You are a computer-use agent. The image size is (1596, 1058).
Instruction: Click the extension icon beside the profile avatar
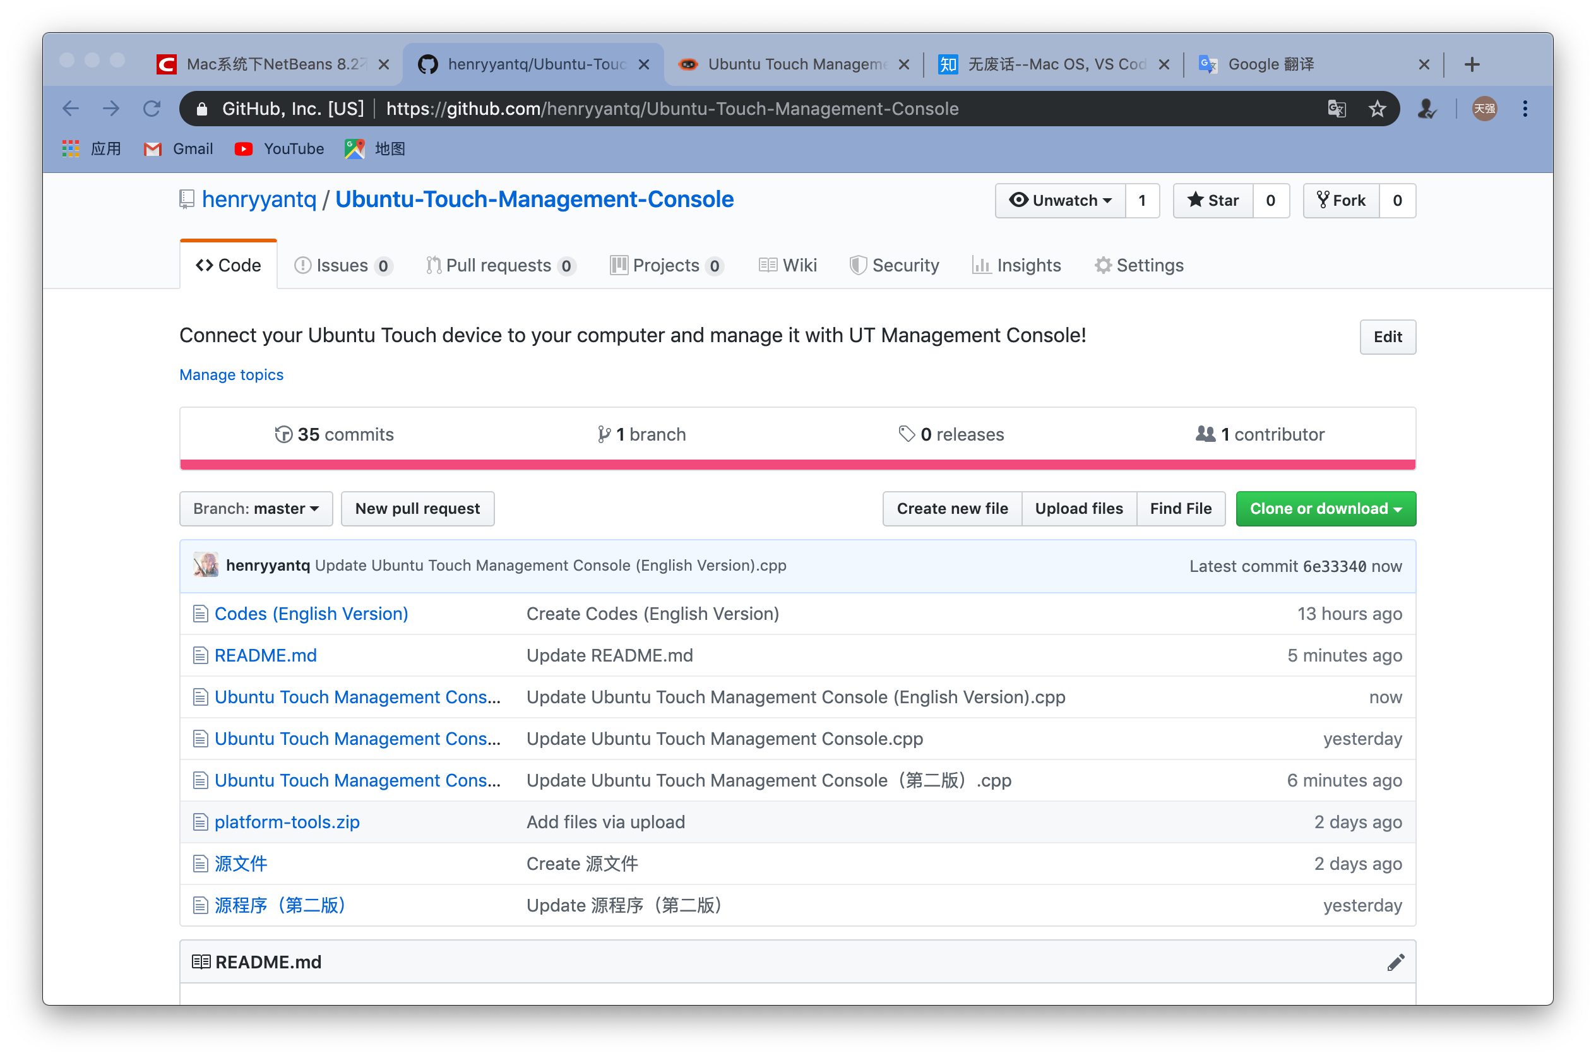click(x=1426, y=109)
